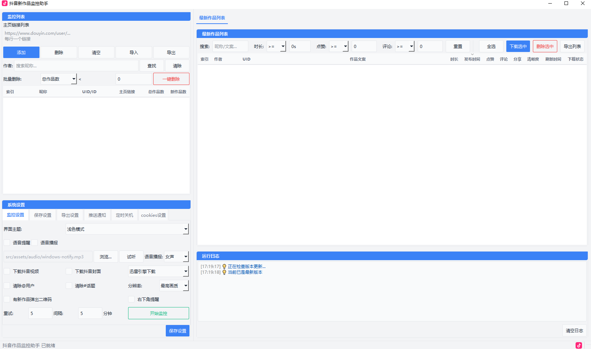Click the 导出列表 button

572,46
